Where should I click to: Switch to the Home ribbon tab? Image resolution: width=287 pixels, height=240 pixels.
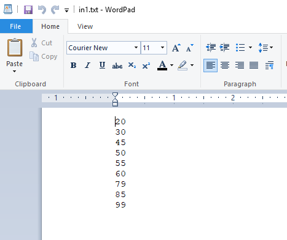(x=50, y=26)
